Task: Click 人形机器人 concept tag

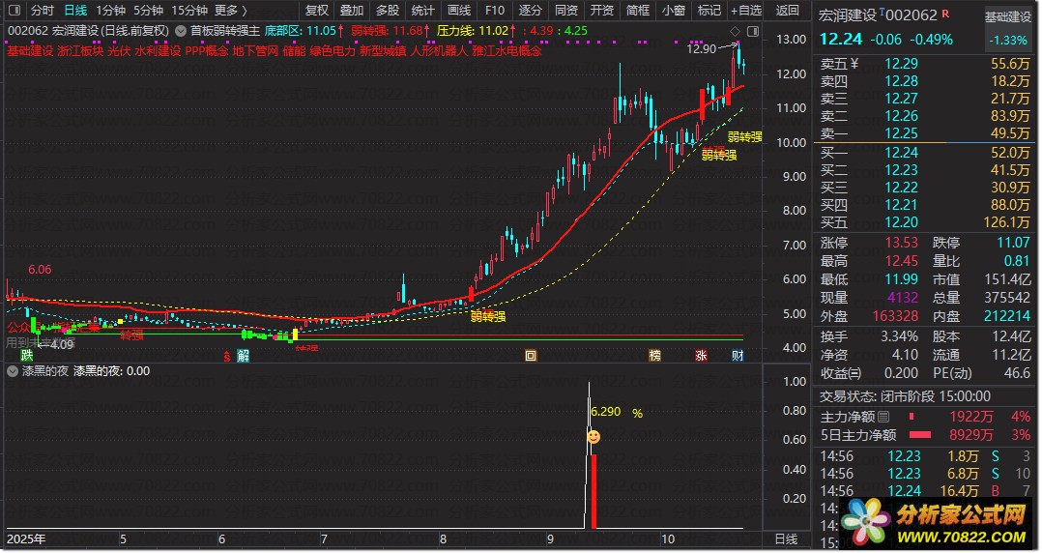Action: (439, 51)
